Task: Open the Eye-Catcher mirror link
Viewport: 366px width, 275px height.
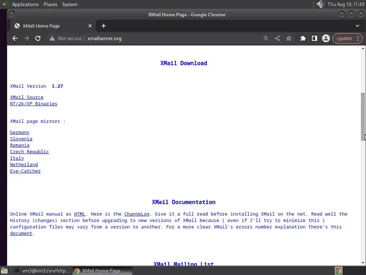Action: (x=25, y=171)
